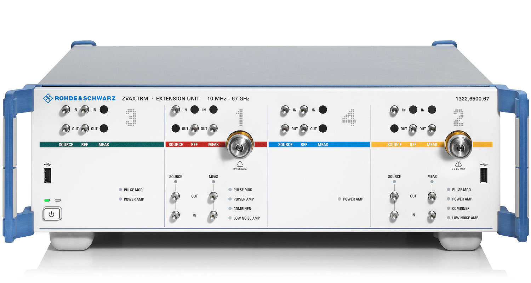Click port 1 COMBINER indicator LED
The width and height of the screenshot is (531, 283).
230,209
